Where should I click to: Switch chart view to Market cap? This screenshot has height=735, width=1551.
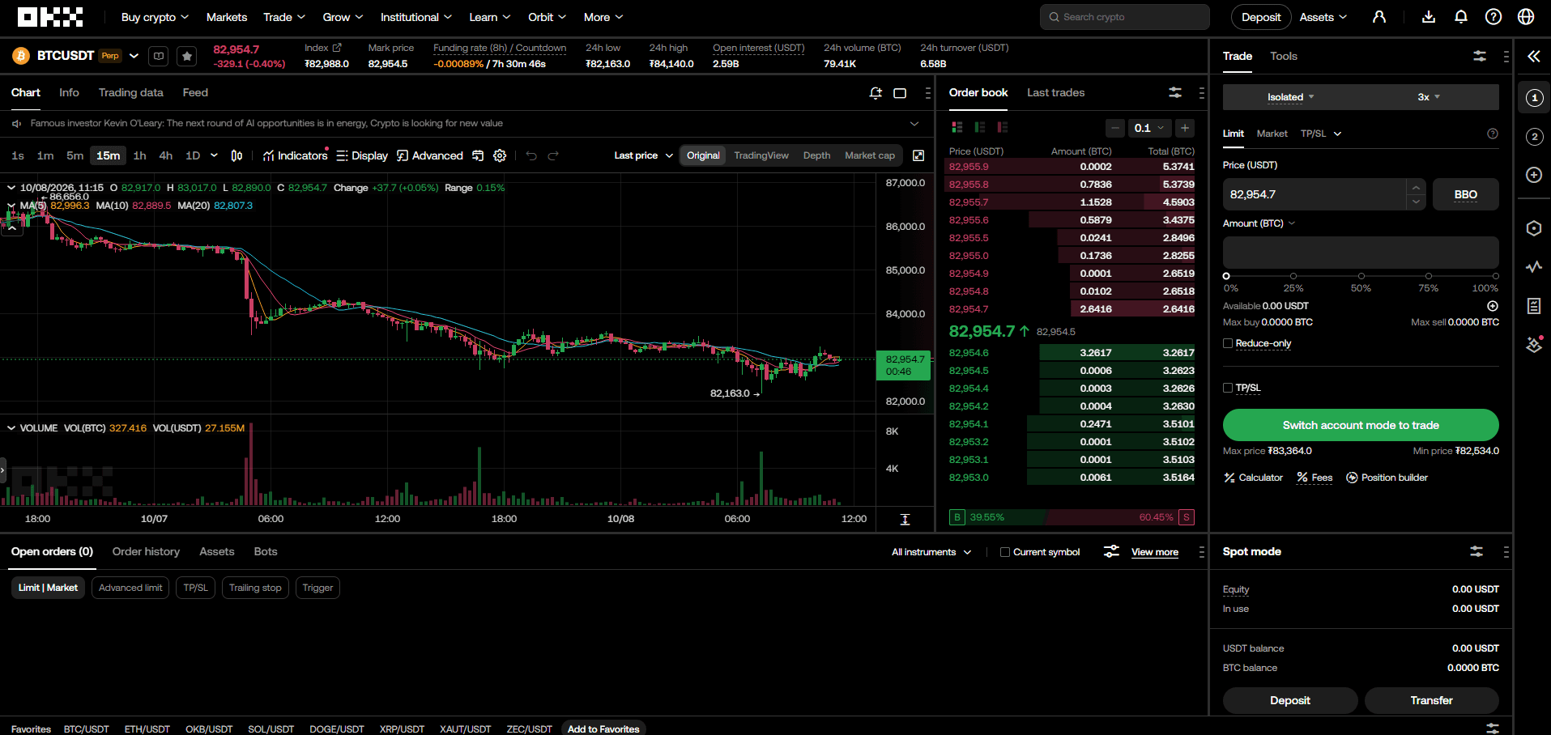pyautogui.click(x=870, y=155)
